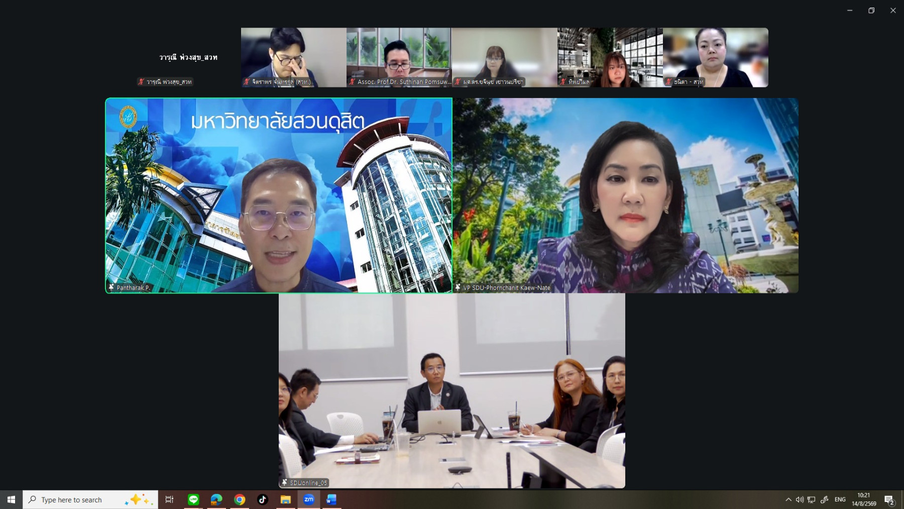Open the notification center with 2 alerts
This screenshot has height=509, width=904.
coord(889,500)
